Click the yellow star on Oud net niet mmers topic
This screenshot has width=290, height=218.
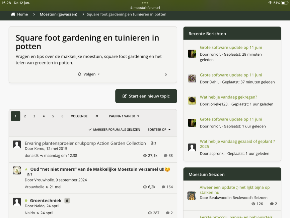click(26, 169)
